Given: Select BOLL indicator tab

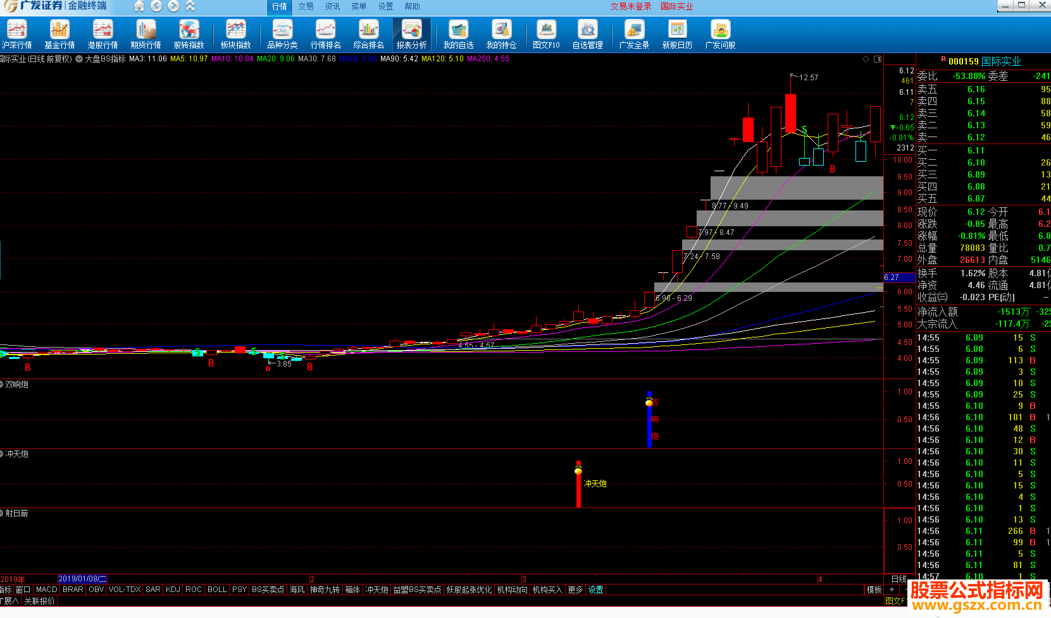Looking at the screenshot, I should 217,590.
